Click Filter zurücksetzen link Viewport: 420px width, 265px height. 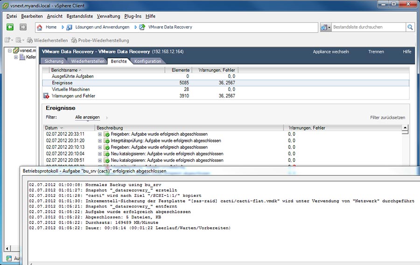pos(387,118)
